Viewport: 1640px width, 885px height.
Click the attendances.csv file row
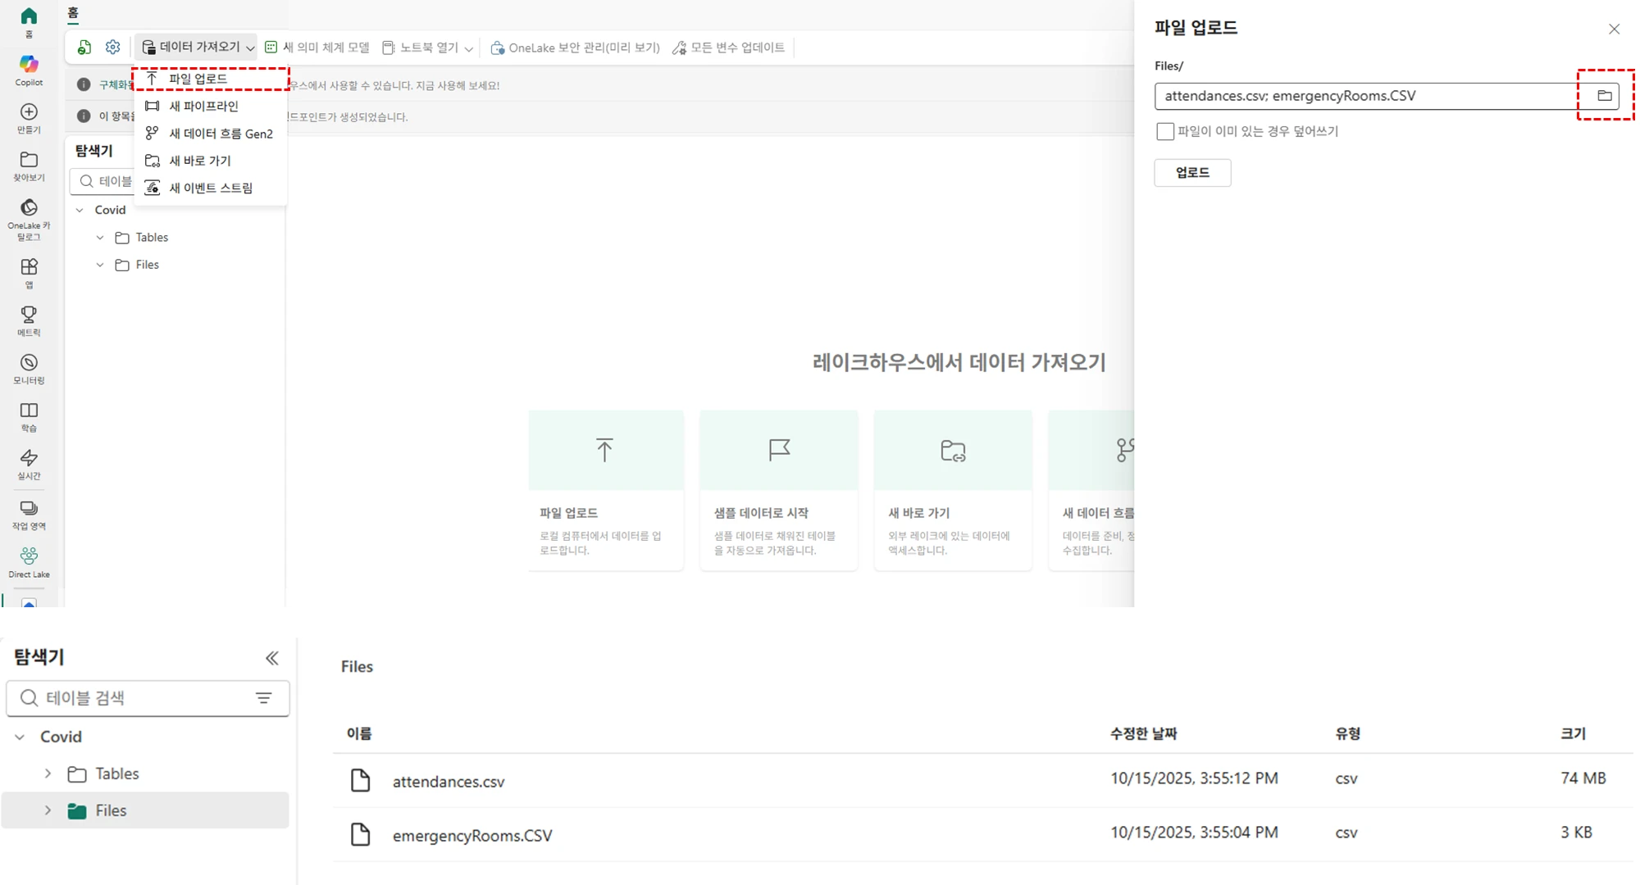coord(449,781)
